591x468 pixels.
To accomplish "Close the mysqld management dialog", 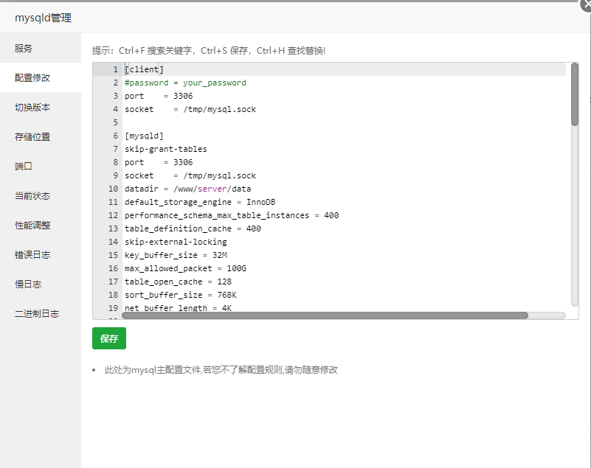I will [586, 5].
